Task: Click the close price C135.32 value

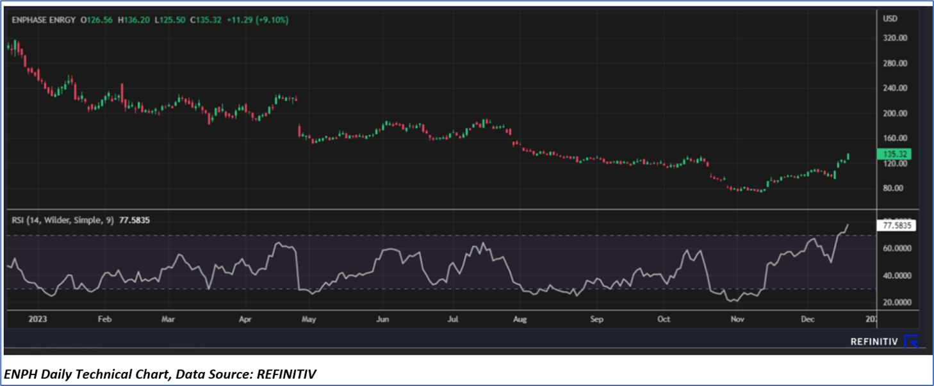Action: click(207, 20)
